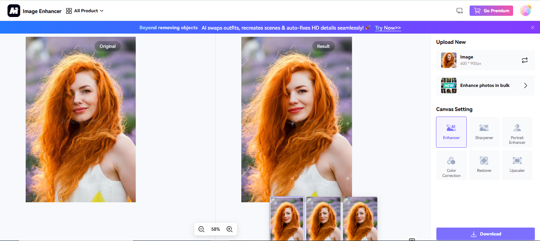Select the first result thumbnail
Screen dimensions: 540x241
tap(286, 218)
